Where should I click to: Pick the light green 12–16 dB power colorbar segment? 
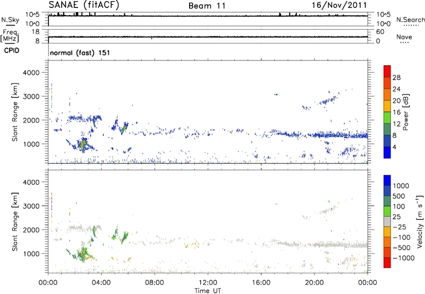387,117
